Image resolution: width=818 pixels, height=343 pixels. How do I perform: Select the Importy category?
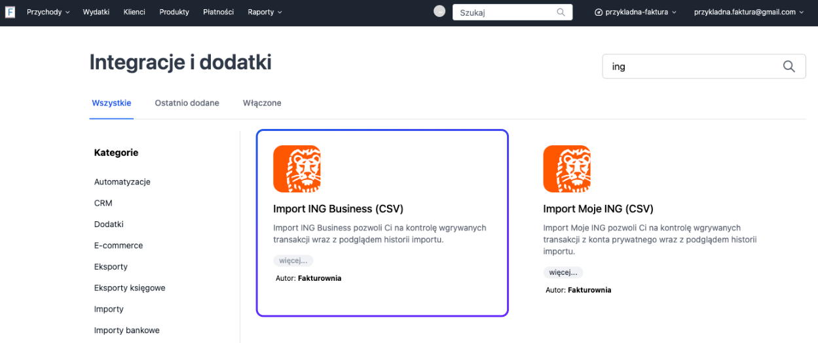pos(109,309)
